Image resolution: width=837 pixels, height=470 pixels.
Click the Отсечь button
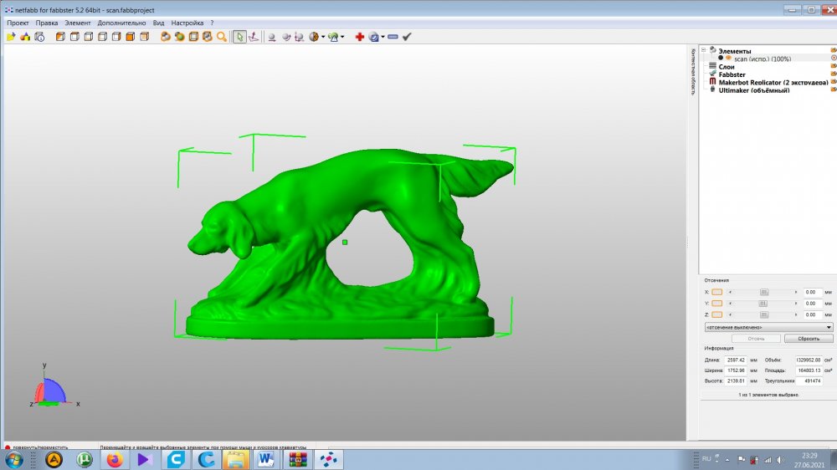(756, 339)
